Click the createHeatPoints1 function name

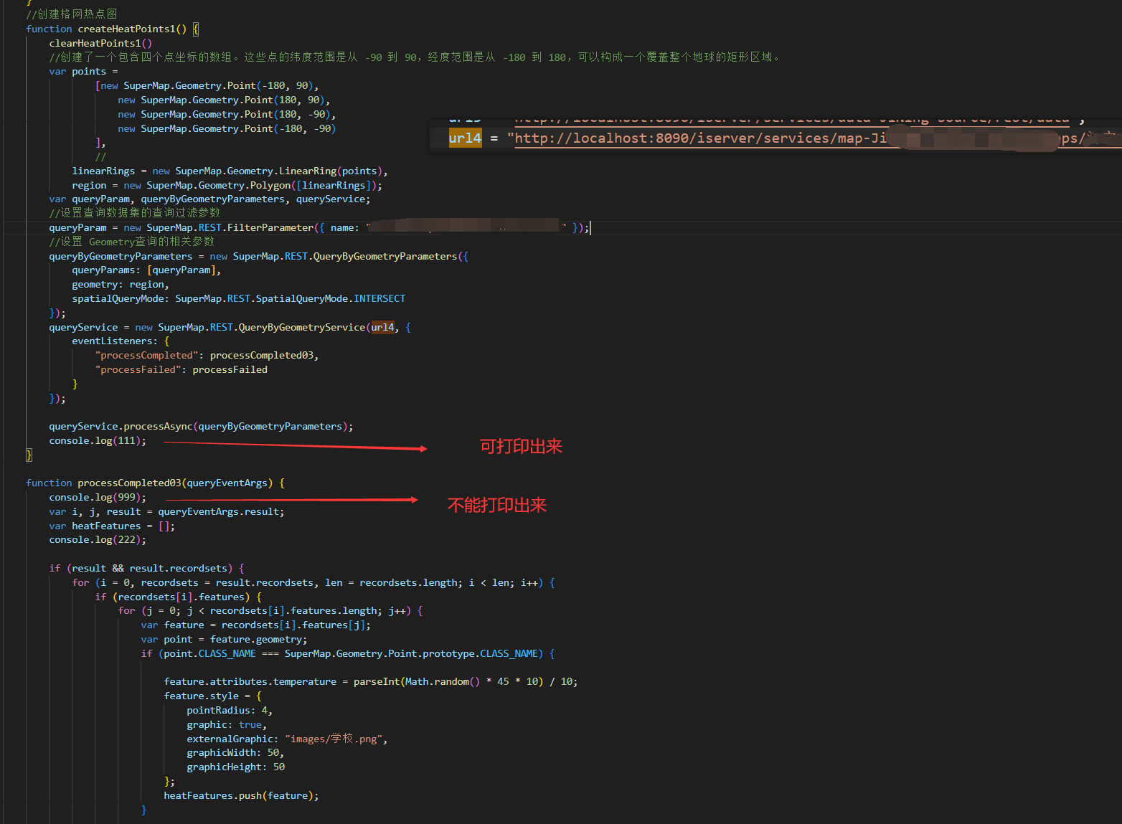(x=126, y=29)
